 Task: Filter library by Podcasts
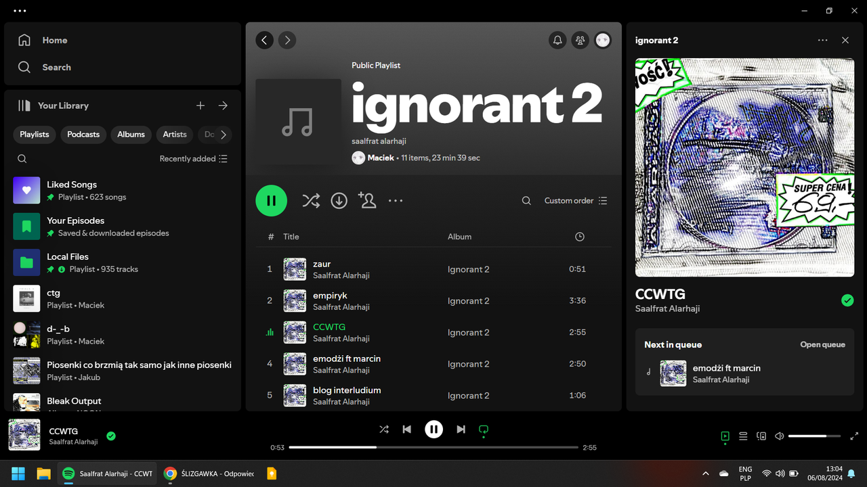(x=83, y=135)
